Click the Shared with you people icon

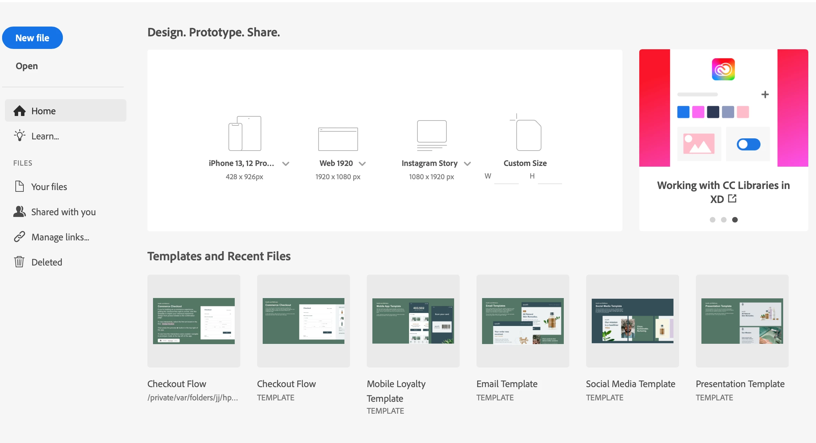coord(19,211)
